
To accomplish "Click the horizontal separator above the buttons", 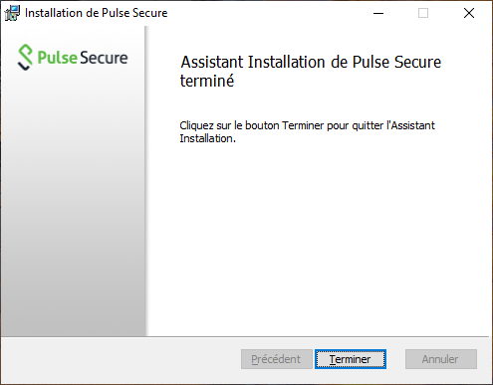I will coord(246,336).
